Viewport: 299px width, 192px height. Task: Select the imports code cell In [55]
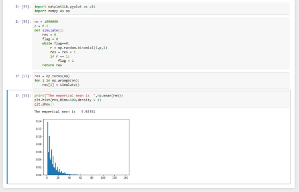point(161,9)
